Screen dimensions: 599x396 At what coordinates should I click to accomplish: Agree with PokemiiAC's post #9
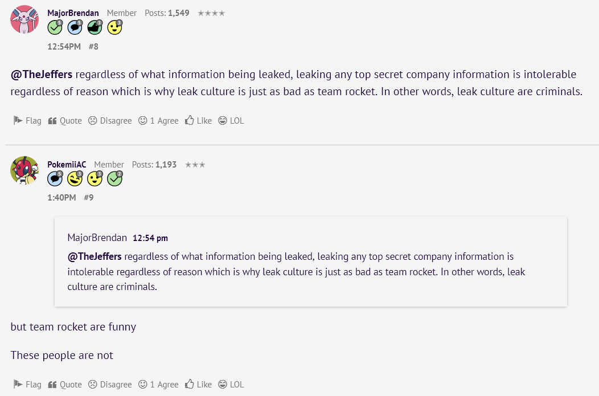pos(159,385)
